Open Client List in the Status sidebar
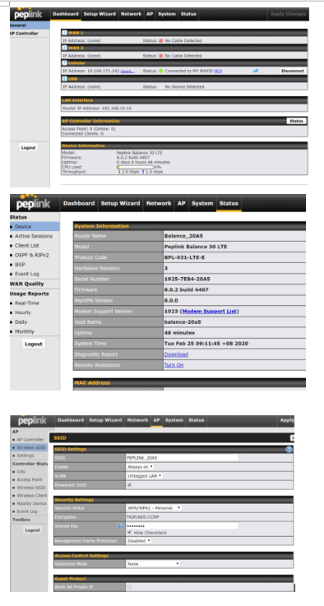This screenshot has width=324, height=606. 27,246
